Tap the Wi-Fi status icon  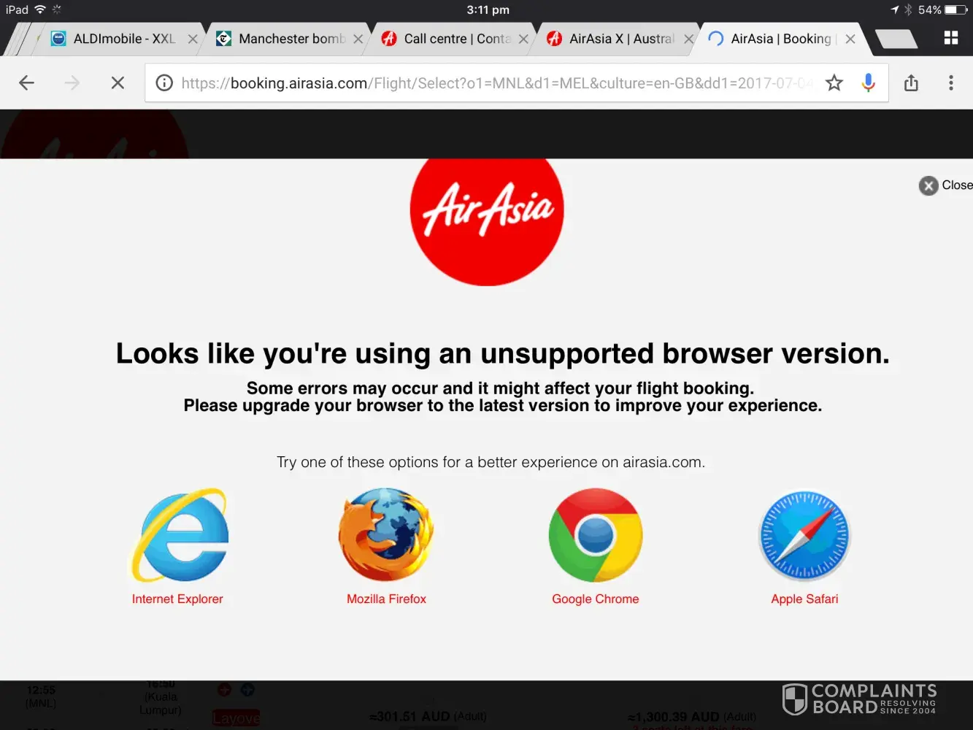(40, 9)
